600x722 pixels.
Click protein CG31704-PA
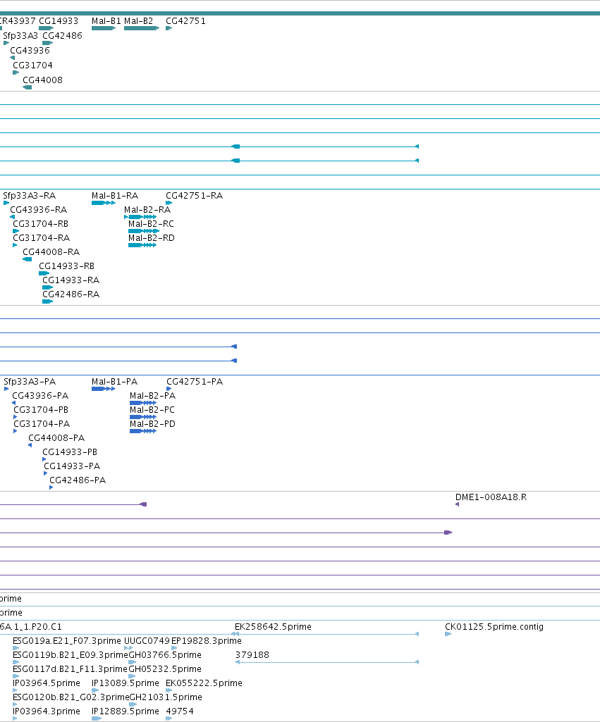tap(42, 424)
